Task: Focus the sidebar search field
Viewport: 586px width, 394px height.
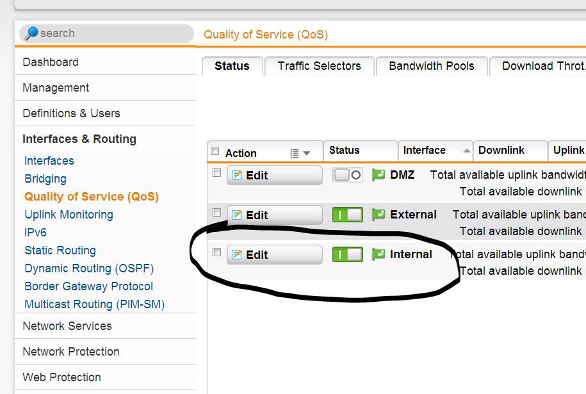Action: point(106,33)
